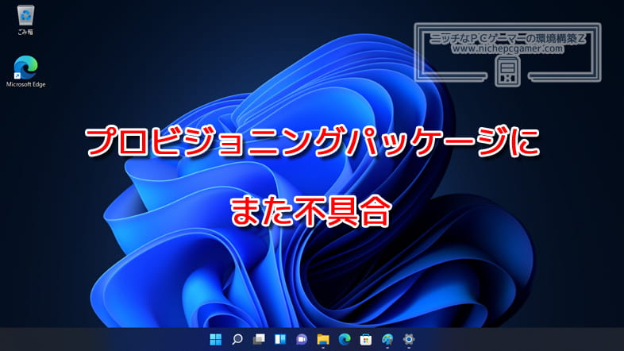
Task: Launch Microsoft Edge from taskbar
Action: point(345,339)
